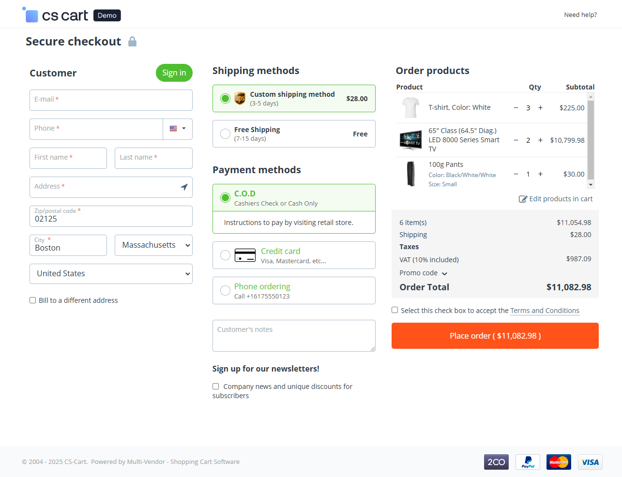Select the Free Shipping radio button

(x=225, y=134)
